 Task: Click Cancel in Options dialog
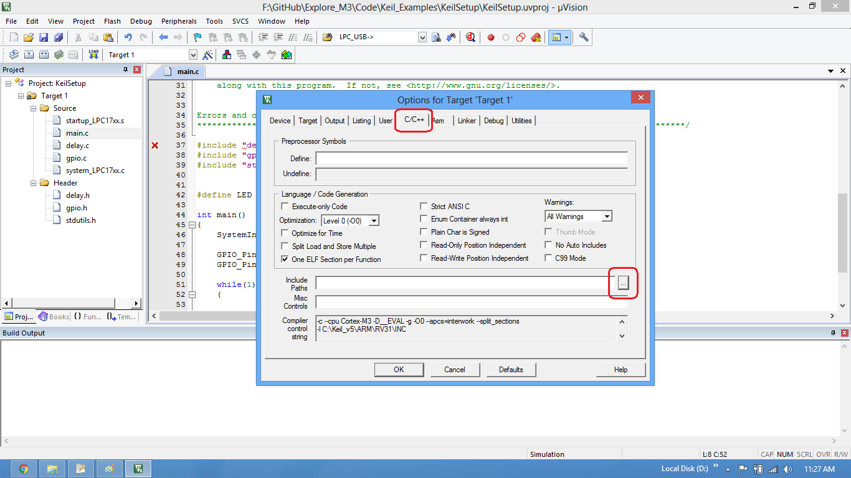[x=455, y=370]
